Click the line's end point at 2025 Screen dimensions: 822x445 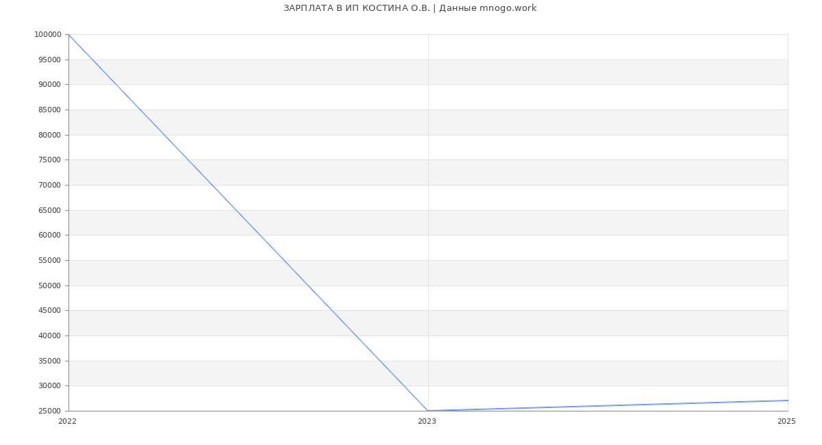(788, 400)
